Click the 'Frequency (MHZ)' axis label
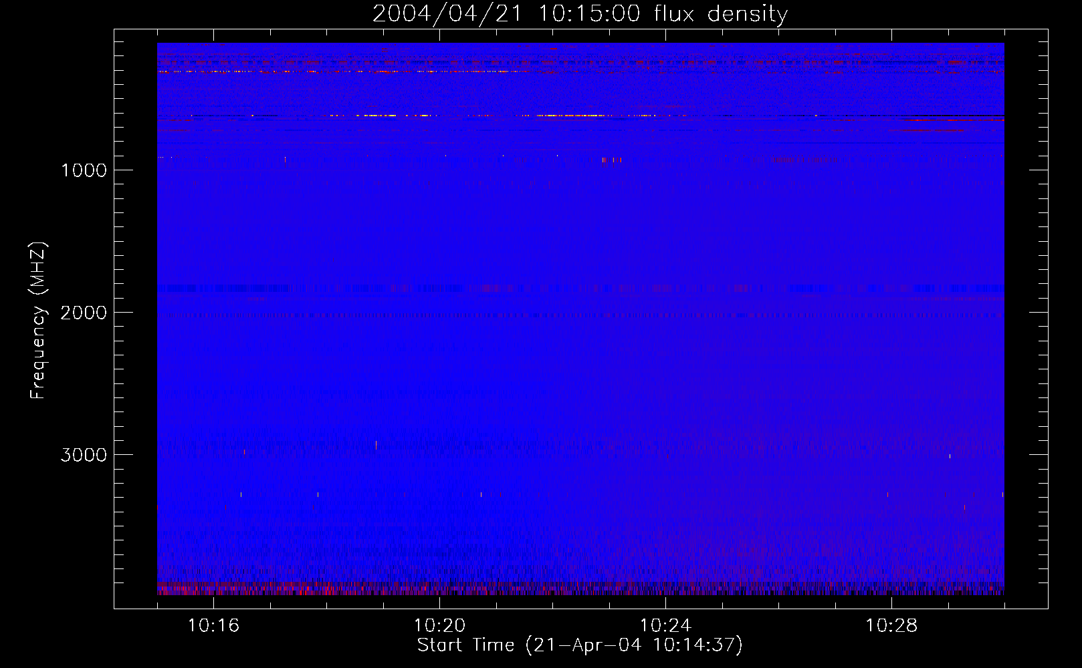Screen dimensions: 1082x668 click(x=38, y=321)
